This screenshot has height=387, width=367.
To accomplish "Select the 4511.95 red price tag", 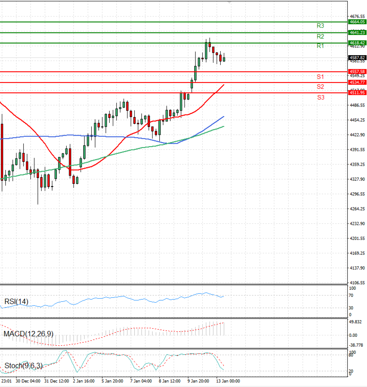I will (357, 93).
